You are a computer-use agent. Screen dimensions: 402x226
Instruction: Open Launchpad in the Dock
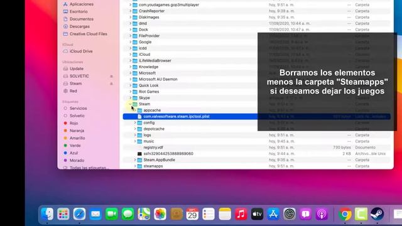(63, 214)
